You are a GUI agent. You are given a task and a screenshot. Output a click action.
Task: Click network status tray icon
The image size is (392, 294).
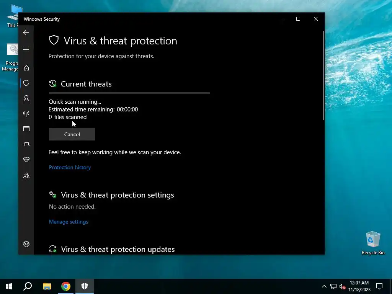click(333, 286)
